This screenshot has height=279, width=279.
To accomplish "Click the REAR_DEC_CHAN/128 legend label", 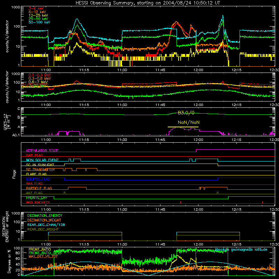I will coord(46,225).
